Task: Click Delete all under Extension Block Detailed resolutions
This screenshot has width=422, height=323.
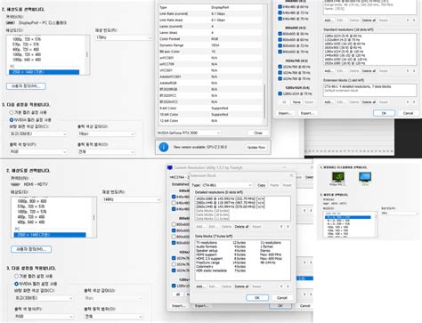Action: point(241,227)
